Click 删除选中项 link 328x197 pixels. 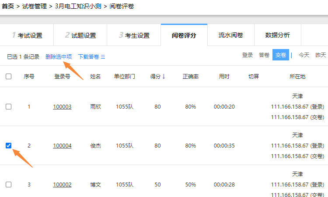click(59, 57)
